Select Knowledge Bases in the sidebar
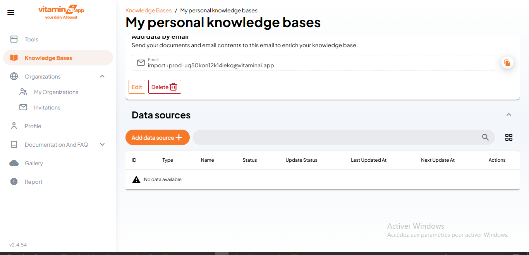This screenshot has width=529, height=255. coord(48,58)
